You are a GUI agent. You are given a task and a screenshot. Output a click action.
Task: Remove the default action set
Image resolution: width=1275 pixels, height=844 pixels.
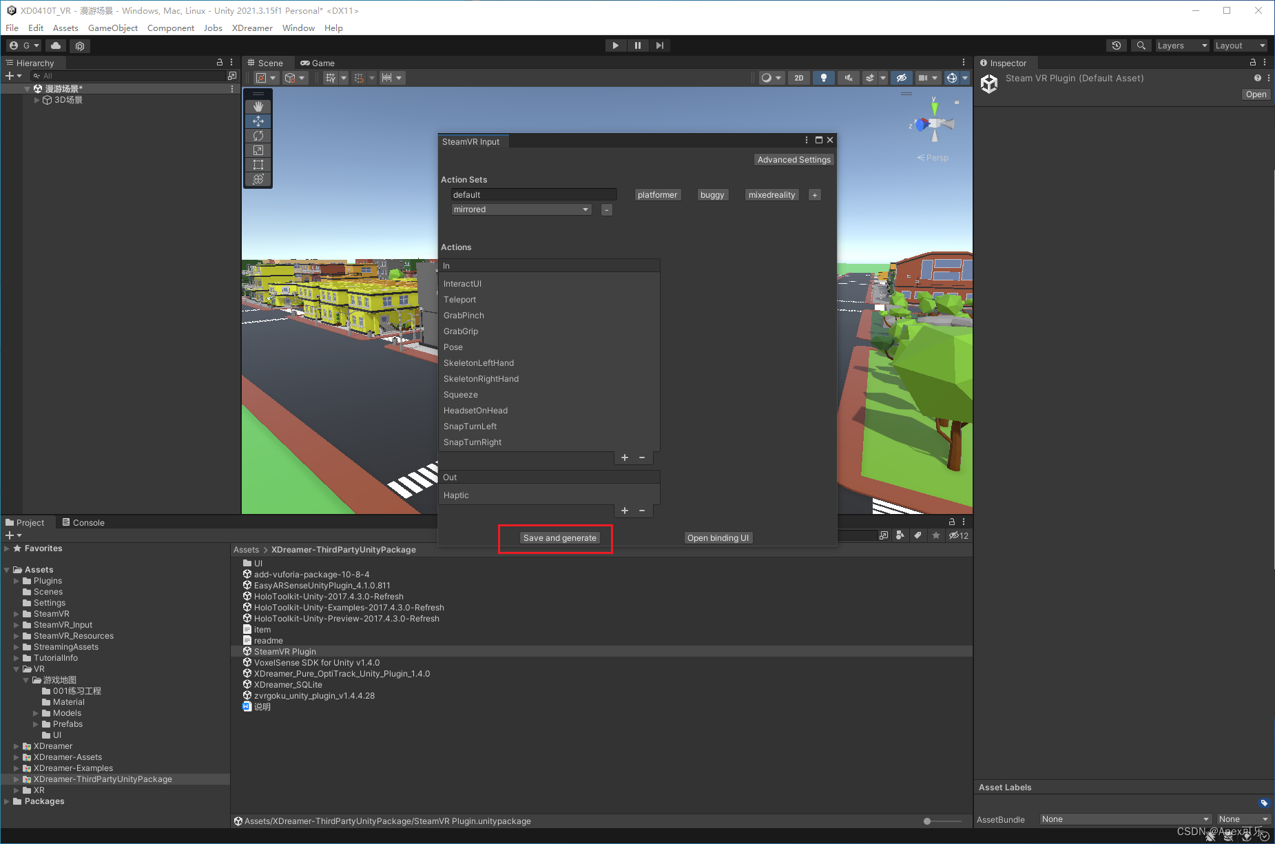coord(607,209)
